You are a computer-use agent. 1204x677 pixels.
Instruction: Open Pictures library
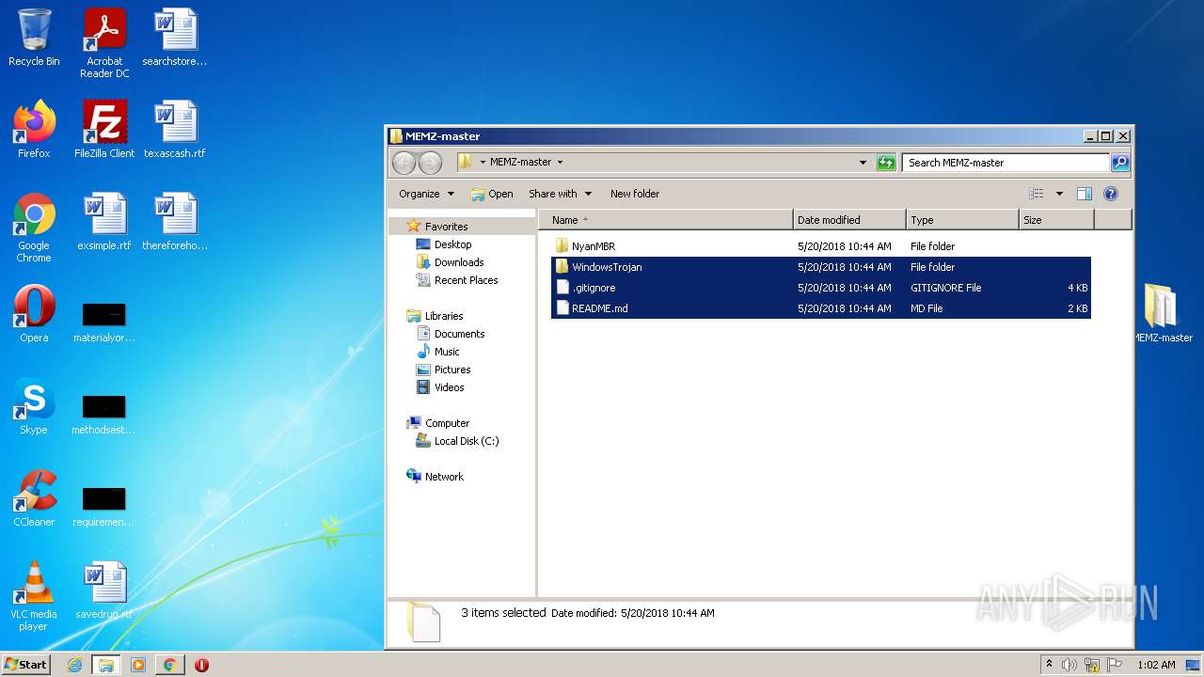(452, 370)
